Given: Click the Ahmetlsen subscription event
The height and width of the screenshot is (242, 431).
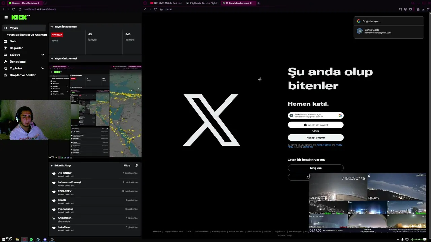Looking at the screenshot, I should tap(94, 219).
